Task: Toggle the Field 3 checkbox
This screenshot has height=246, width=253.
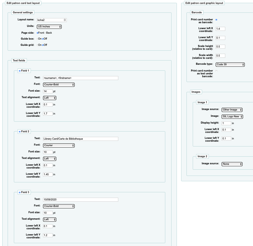Action: click(x=20, y=192)
